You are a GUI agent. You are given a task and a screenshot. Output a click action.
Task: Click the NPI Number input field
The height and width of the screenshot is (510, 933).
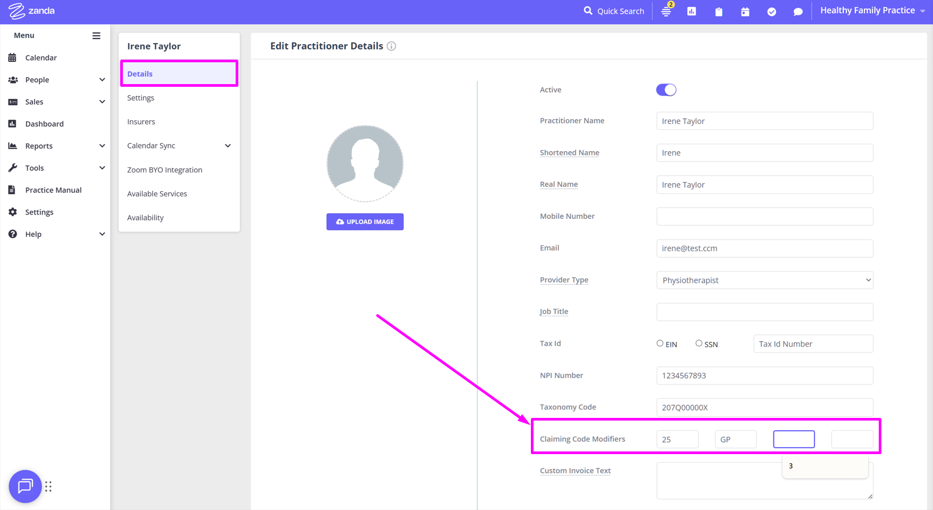coord(764,375)
